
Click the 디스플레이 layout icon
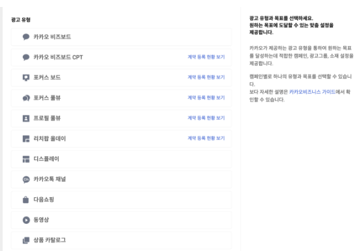26,159
